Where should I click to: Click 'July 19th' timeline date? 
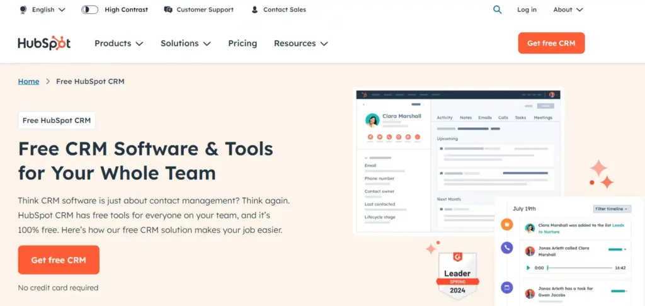click(524, 208)
